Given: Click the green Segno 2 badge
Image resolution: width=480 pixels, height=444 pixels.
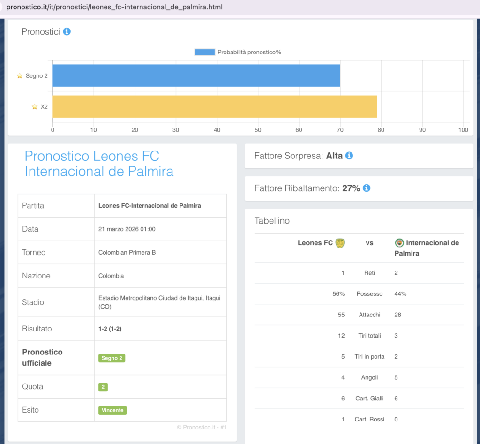Looking at the screenshot, I should tap(112, 358).
